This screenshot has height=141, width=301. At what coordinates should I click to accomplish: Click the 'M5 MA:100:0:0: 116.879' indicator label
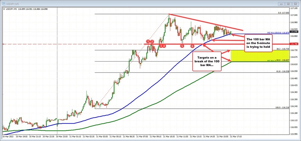(x=278, y=33)
